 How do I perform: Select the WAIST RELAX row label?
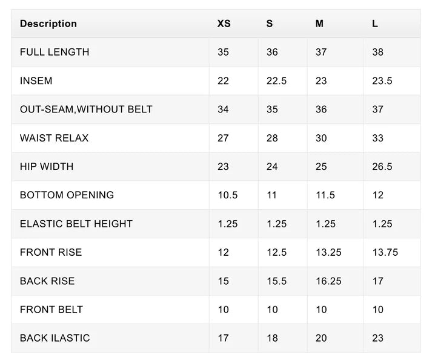click(54, 138)
